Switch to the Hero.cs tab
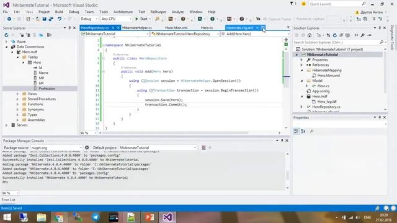This screenshot has height=223, width=397. point(207,28)
